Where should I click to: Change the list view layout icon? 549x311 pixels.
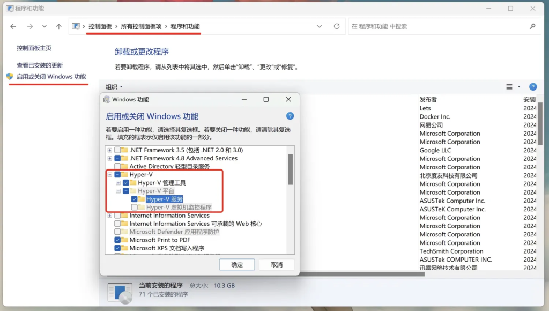click(509, 87)
